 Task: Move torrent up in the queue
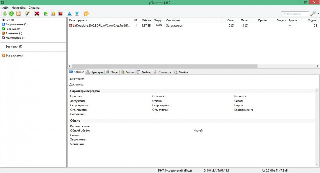tap(69, 13)
